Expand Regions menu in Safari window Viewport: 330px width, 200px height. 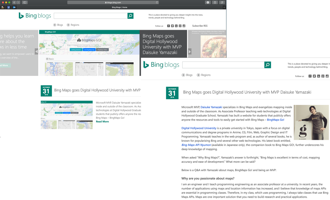click(x=73, y=25)
